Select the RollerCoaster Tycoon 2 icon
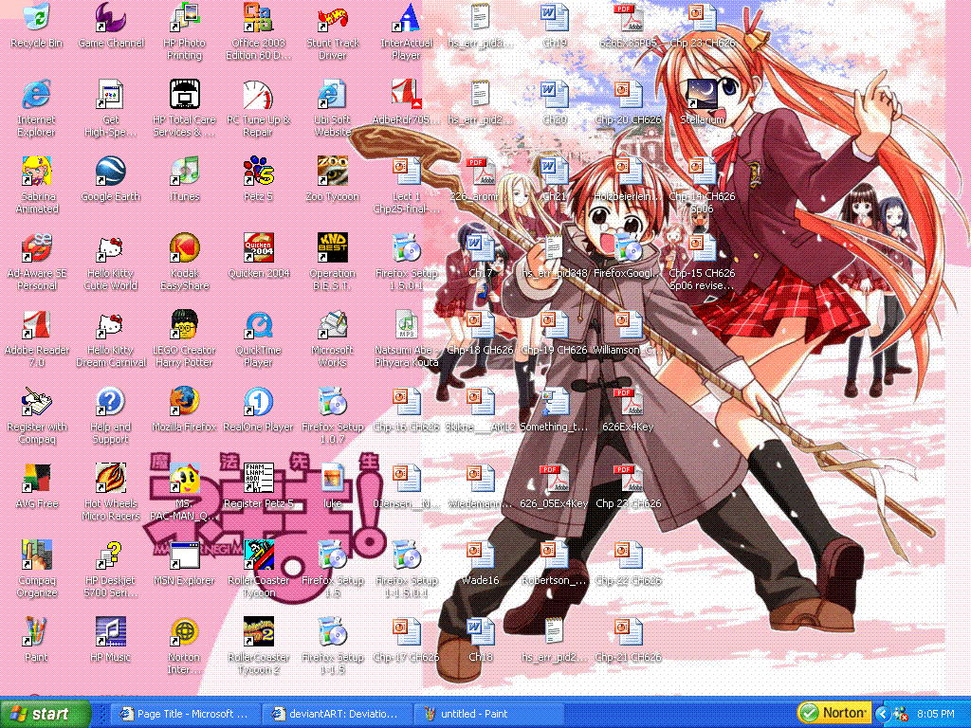The height and width of the screenshot is (728, 971). pyautogui.click(x=258, y=631)
